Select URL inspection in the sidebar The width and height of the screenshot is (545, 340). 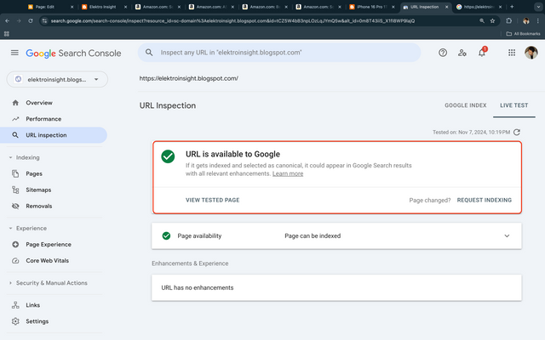point(54,135)
